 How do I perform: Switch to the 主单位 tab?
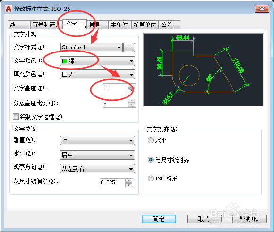click(x=120, y=25)
